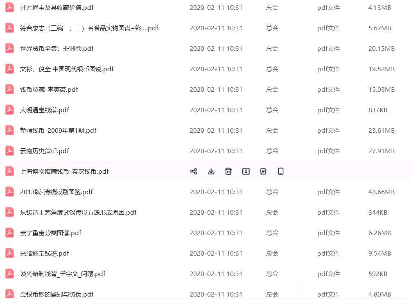The height and width of the screenshot is (299, 411).
Task: Click the rename icon in hovered row
Action: click(246, 172)
